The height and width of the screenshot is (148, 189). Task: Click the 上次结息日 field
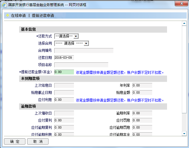(64, 85)
